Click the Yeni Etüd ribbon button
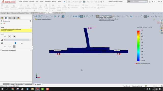This screenshot has width=163, height=91. (2, 7)
